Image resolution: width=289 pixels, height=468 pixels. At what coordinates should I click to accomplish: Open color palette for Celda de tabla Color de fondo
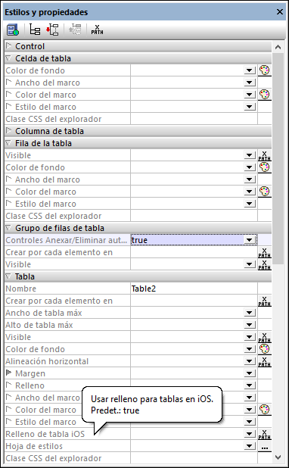tap(264, 70)
